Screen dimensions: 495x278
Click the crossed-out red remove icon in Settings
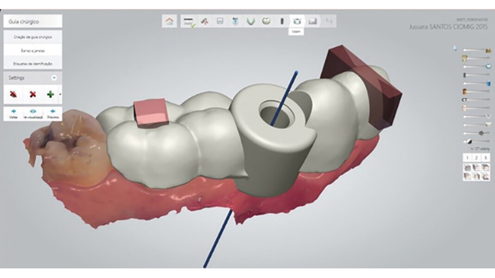tap(13, 95)
